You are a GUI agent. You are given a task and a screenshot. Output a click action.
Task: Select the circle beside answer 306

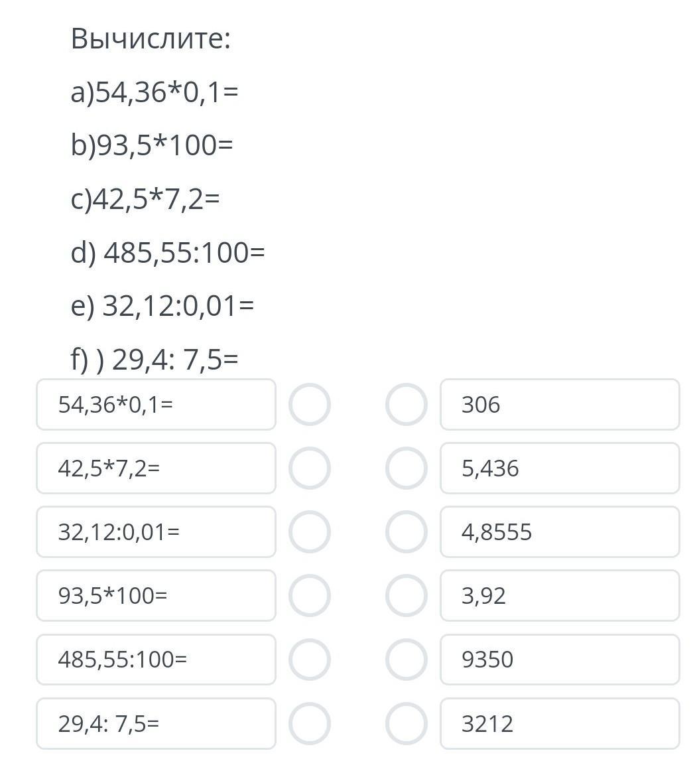pyautogui.click(x=407, y=405)
